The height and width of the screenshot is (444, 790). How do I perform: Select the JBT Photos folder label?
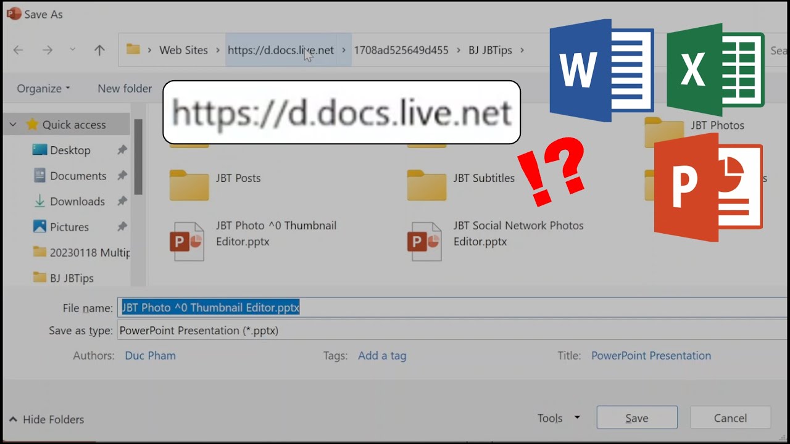click(x=717, y=125)
